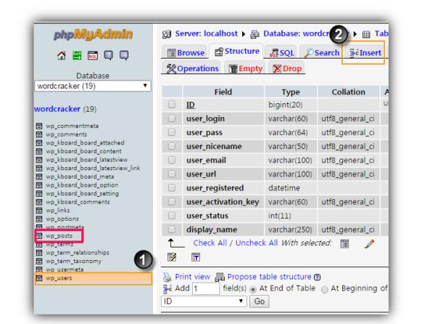Open Print view link
This screenshot has width=435, height=324.
pos(192,277)
